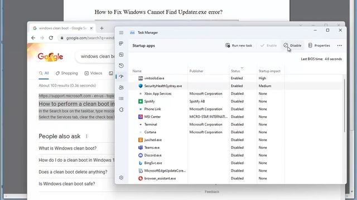357x200 pixels.
Task: Open How to perform a clean boot link
Action: 77,104
